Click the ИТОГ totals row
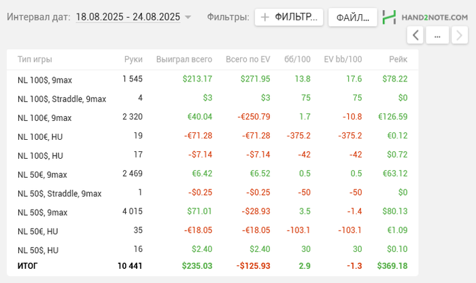 28,266
